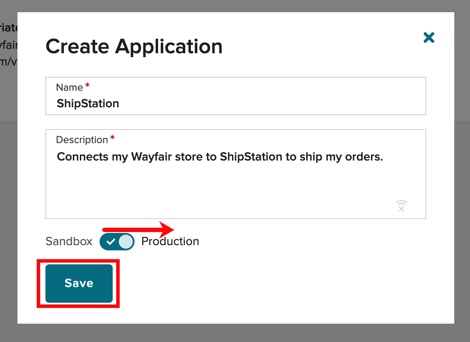
Task: Click the round knob of the toggle switch
Action: [126, 242]
